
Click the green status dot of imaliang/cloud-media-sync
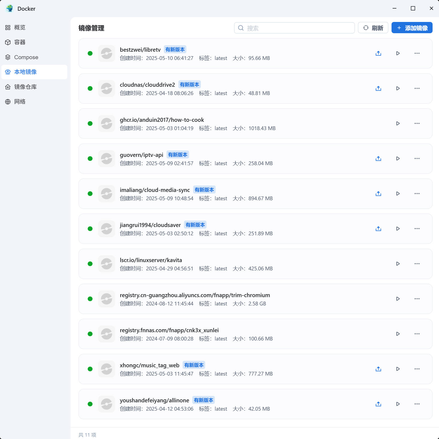[90, 194]
